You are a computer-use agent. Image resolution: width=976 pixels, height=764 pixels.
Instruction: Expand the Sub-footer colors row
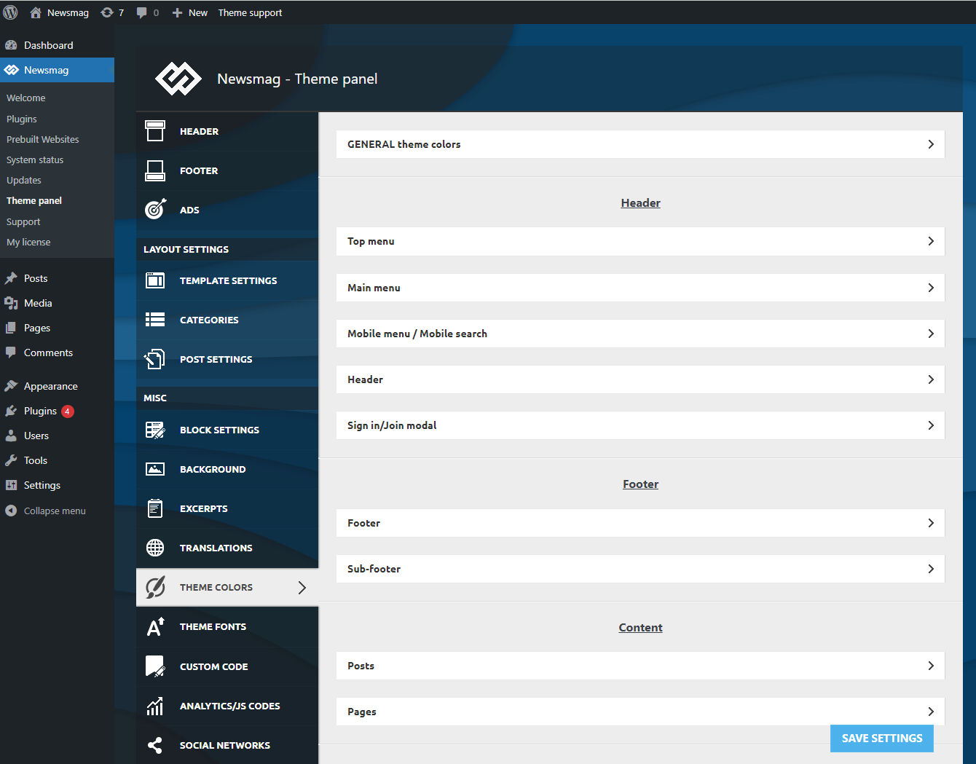pos(640,569)
